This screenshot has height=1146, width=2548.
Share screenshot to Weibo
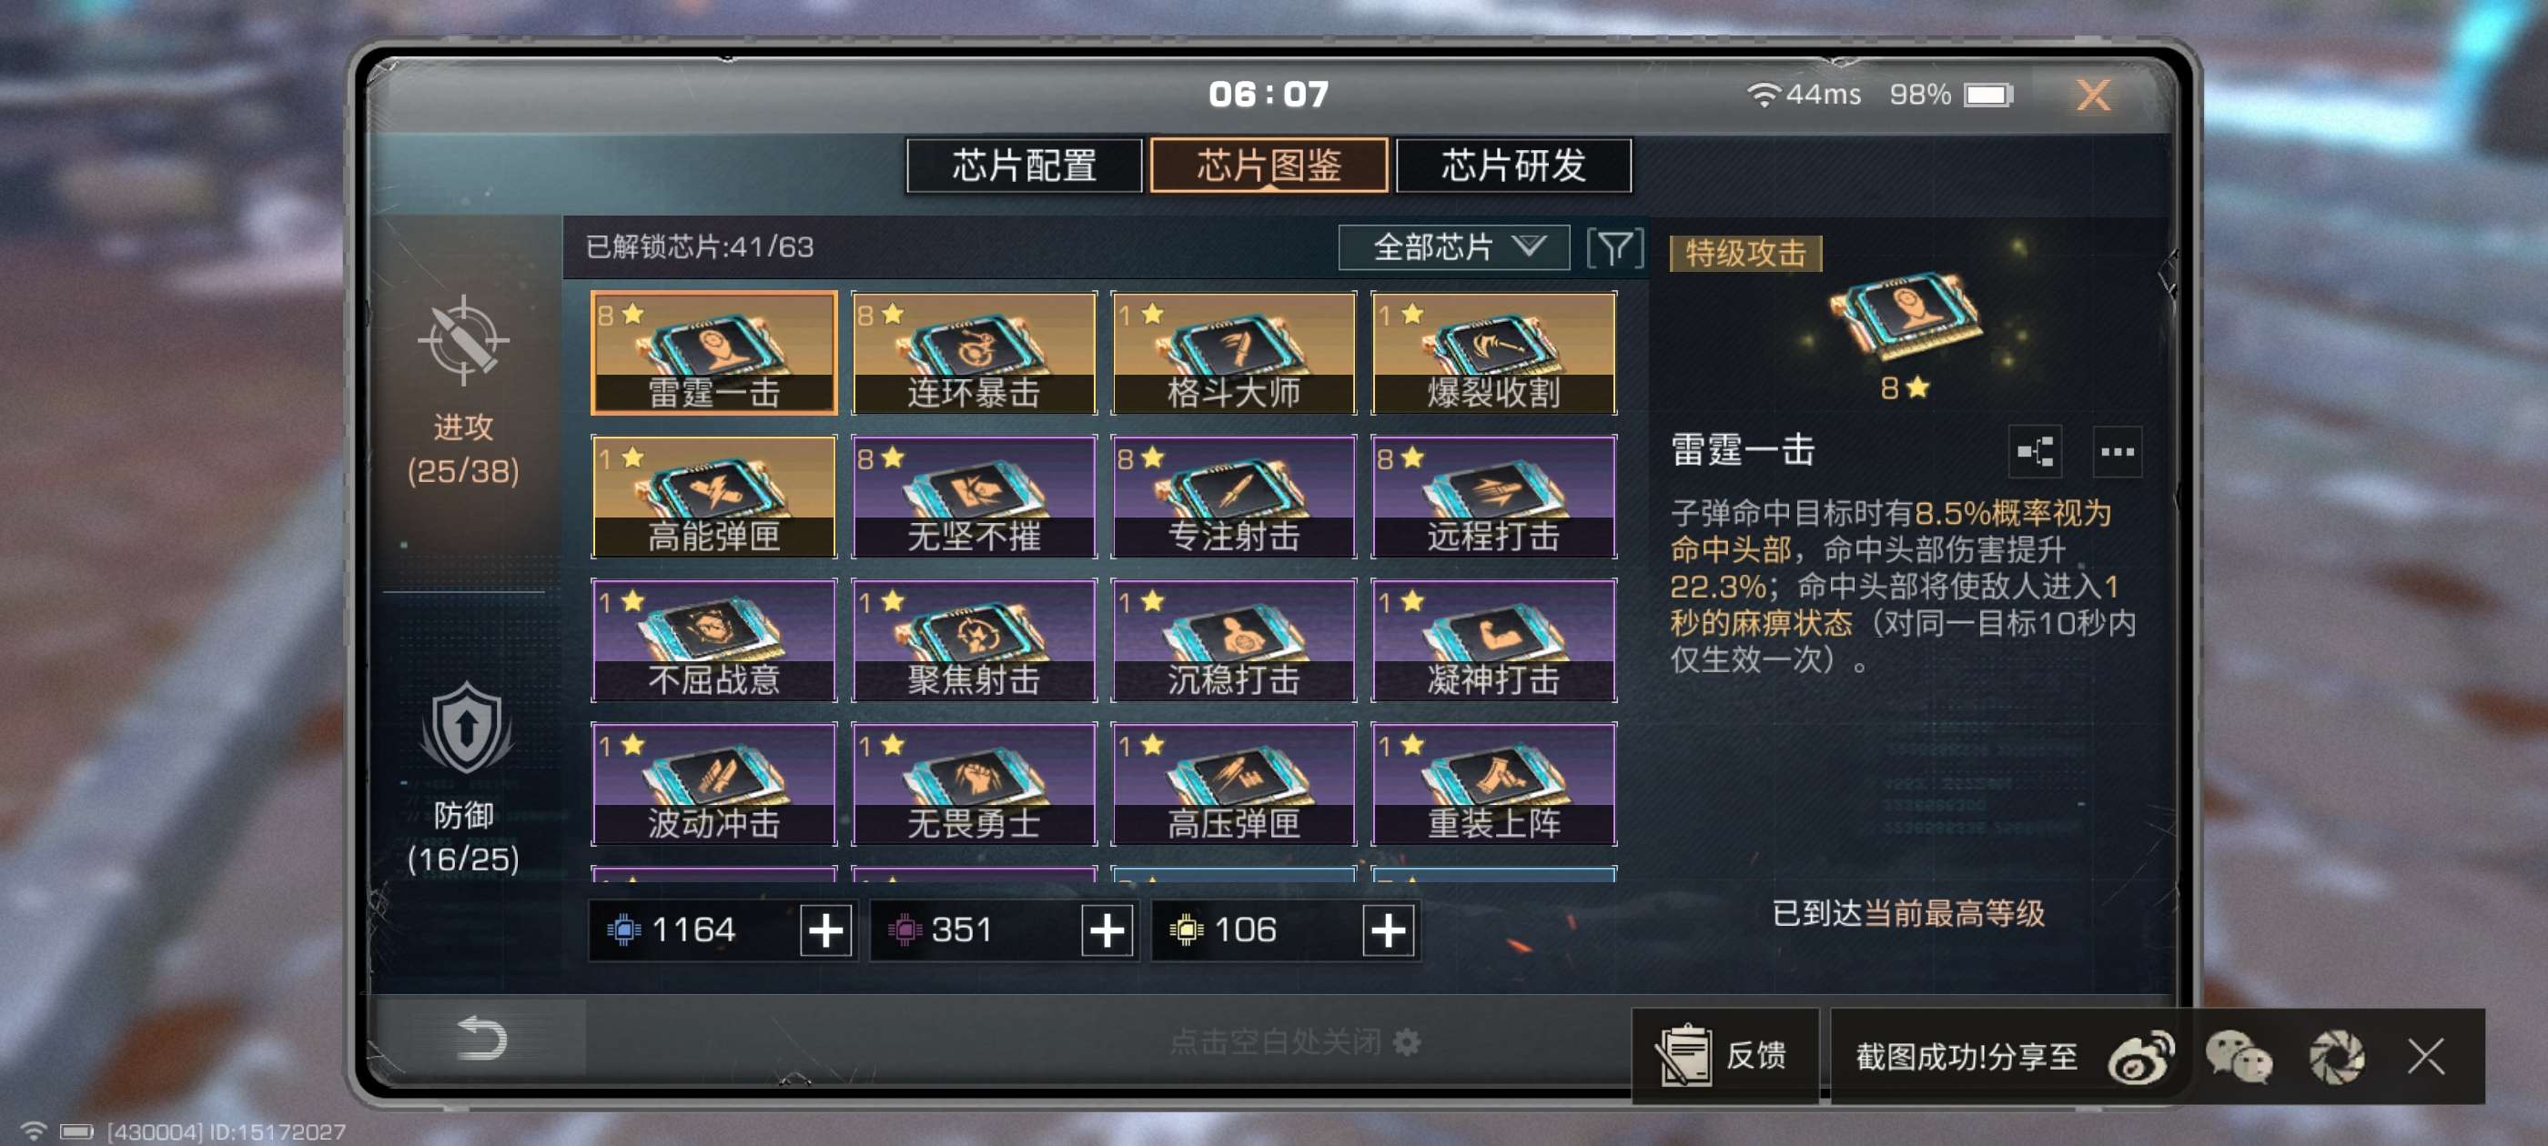[x=2140, y=1057]
